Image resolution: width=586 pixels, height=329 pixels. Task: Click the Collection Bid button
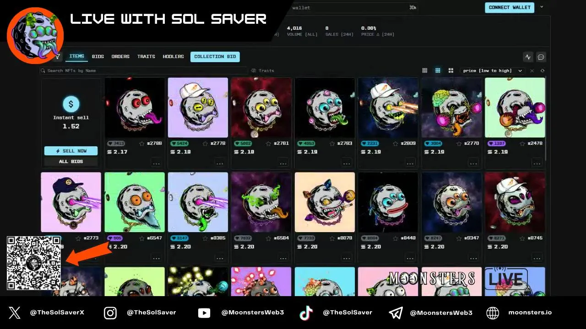[x=215, y=57]
